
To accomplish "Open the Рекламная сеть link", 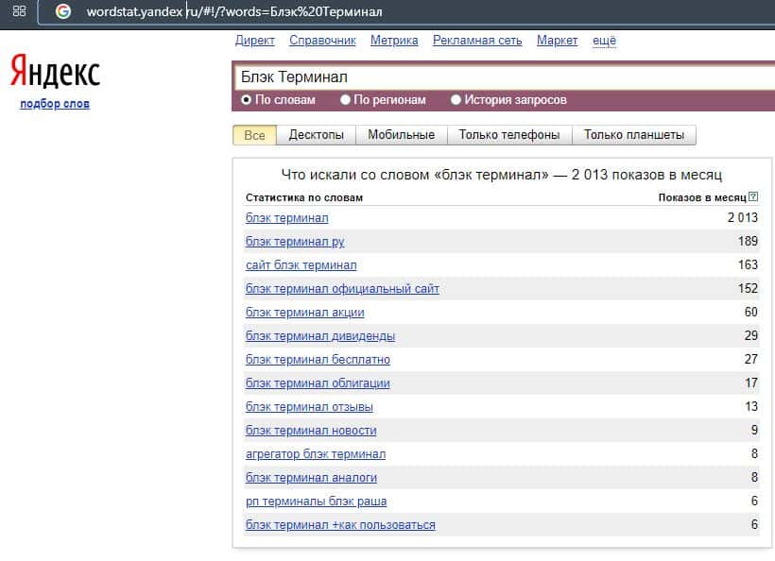I will pyautogui.click(x=477, y=41).
